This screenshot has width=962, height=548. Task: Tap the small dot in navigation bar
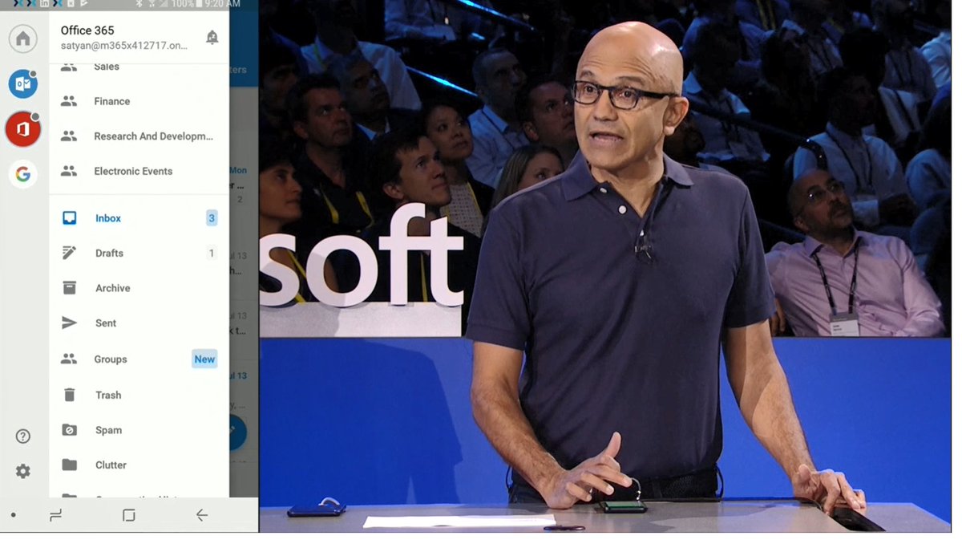[x=14, y=515]
